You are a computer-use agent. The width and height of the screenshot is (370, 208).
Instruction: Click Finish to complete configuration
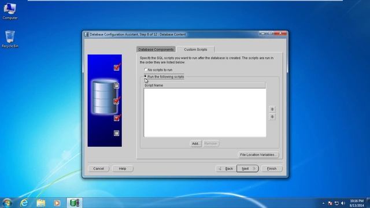tap(272, 169)
